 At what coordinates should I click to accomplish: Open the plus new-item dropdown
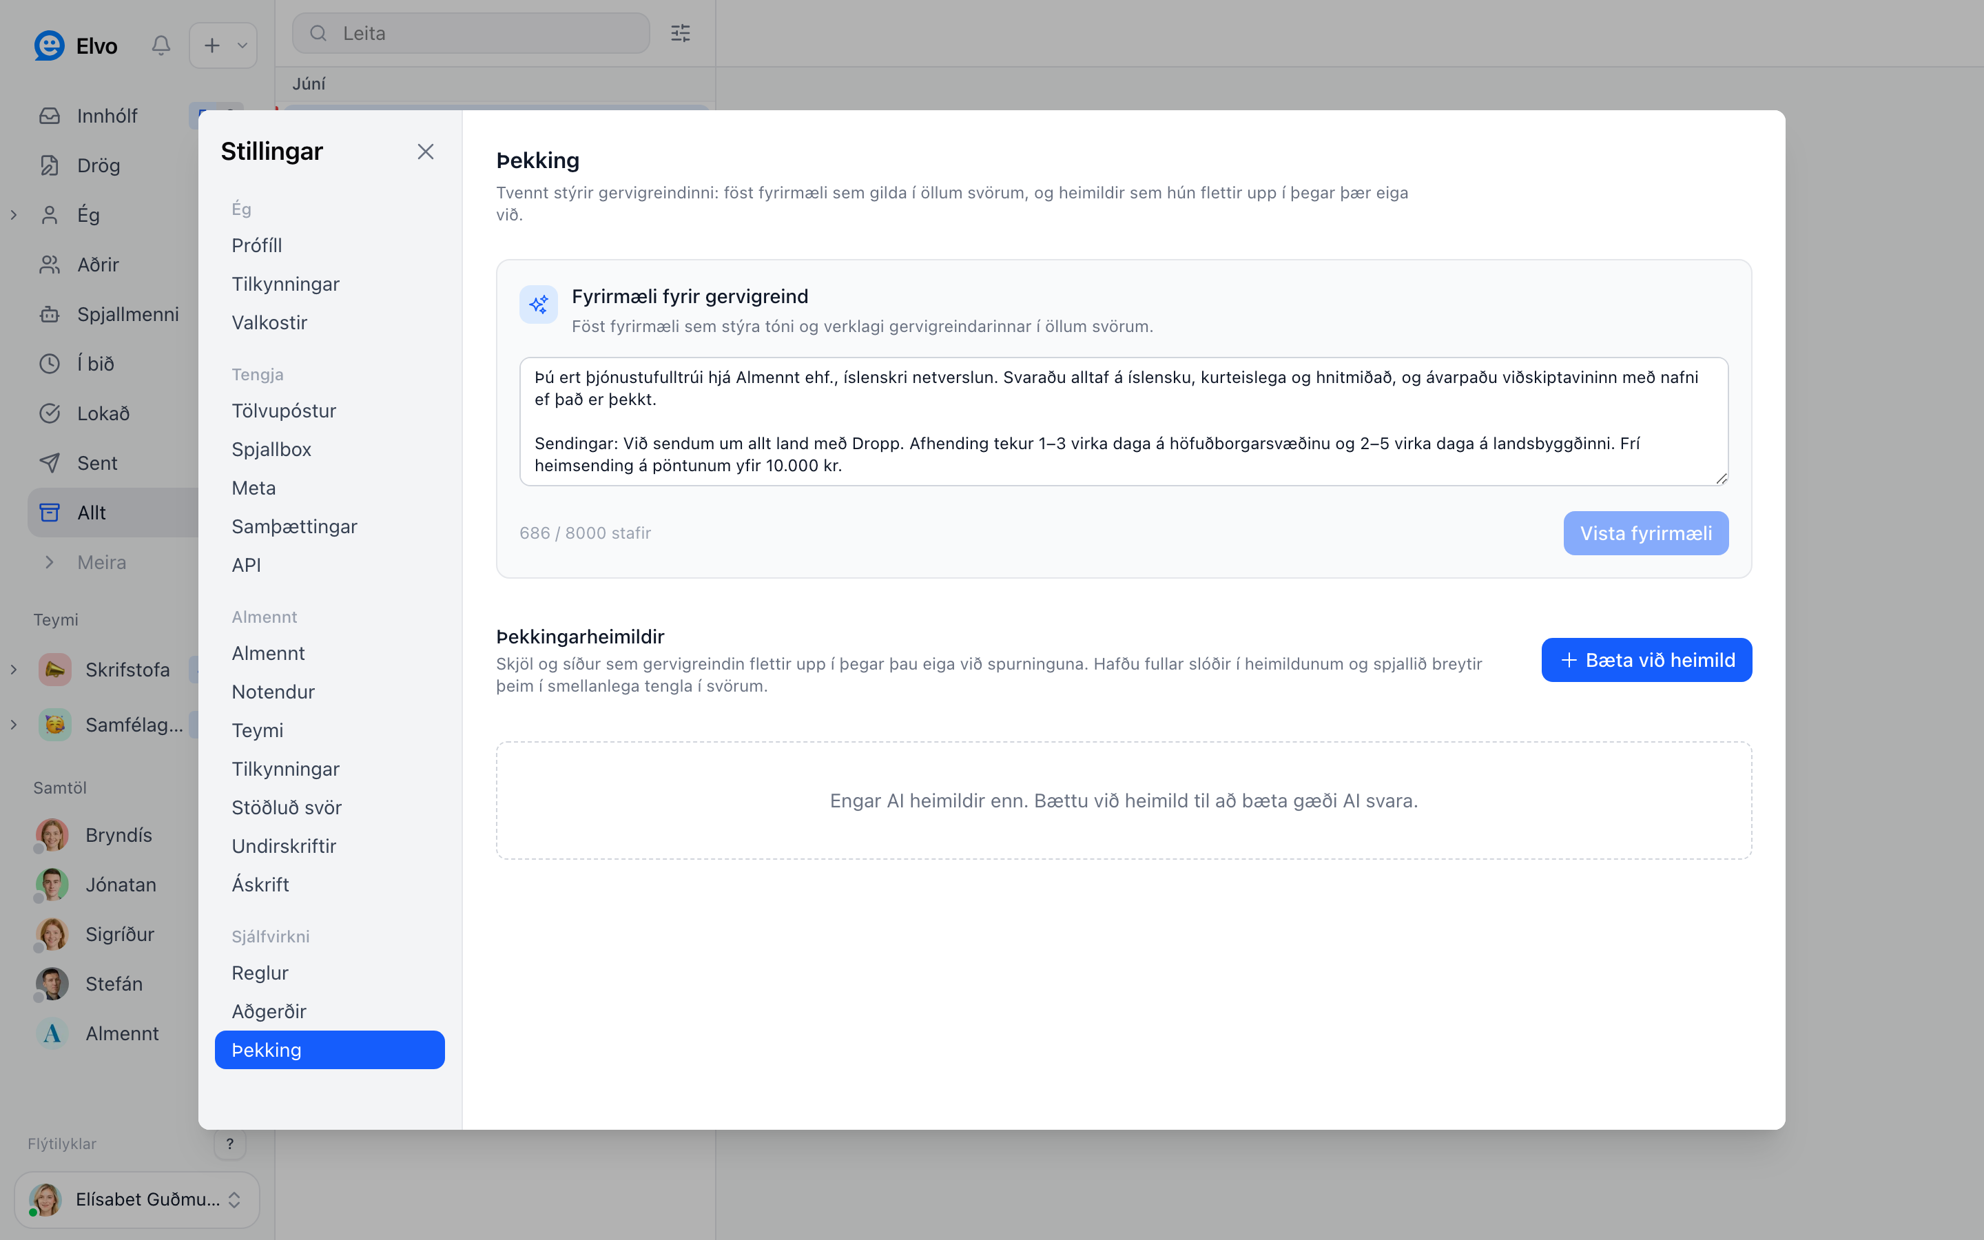[x=223, y=45]
